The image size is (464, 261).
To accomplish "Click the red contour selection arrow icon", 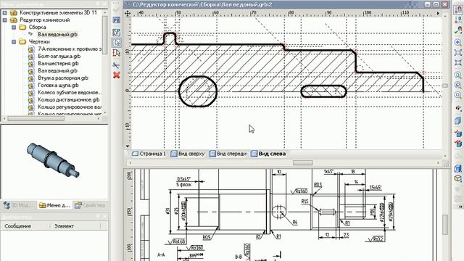I will [x=117, y=53].
